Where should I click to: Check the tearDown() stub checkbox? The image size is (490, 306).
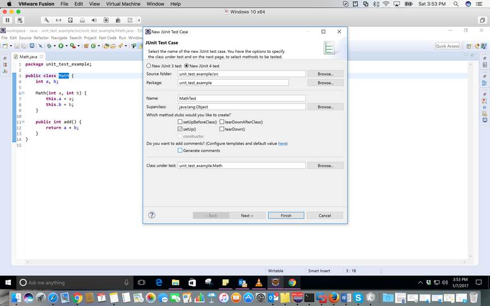[x=222, y=129]
